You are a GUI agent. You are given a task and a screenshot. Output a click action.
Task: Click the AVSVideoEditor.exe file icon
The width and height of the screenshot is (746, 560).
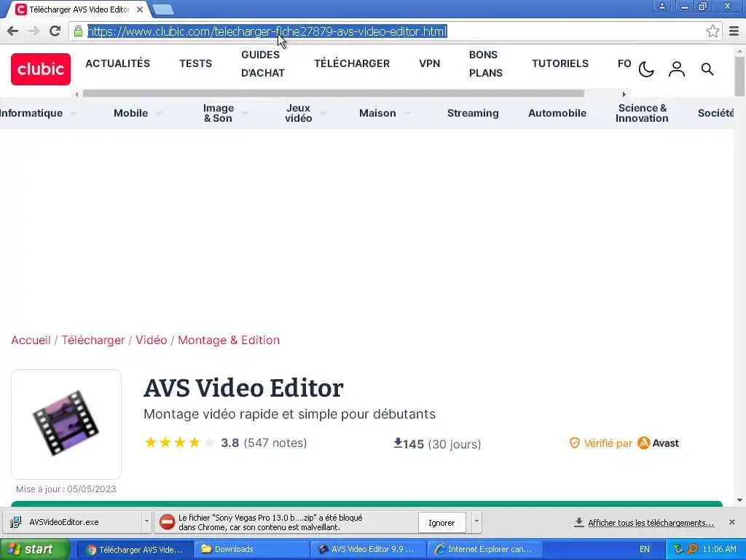coord(16,522)
